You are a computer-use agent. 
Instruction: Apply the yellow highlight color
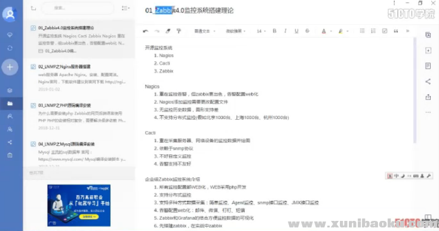point(340,31)
